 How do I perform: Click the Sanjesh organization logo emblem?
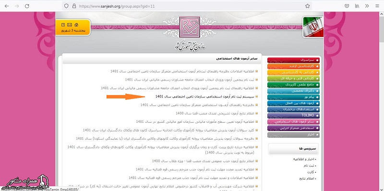(x=190, y=27)
